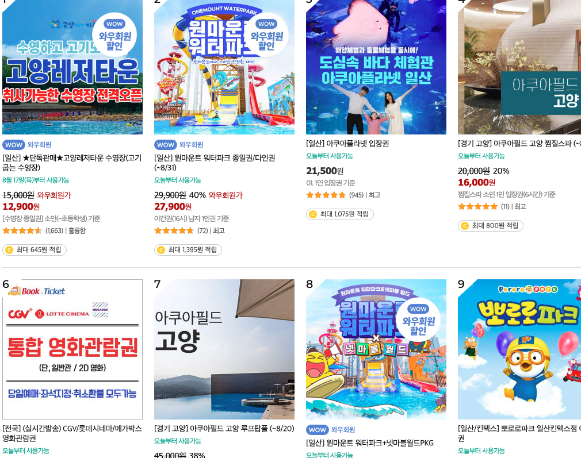This screenshot has width=581, height=458.
Task: Click coin icon in 최대 1,075원 적립 badge
Action: (313, 214)
